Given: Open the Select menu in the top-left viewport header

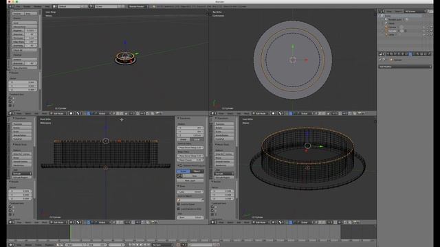Looking at the screenshot, I should (x=28, y=113).
